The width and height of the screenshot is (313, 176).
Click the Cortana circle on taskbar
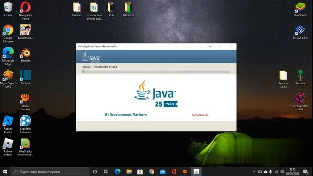pos(95,172)
